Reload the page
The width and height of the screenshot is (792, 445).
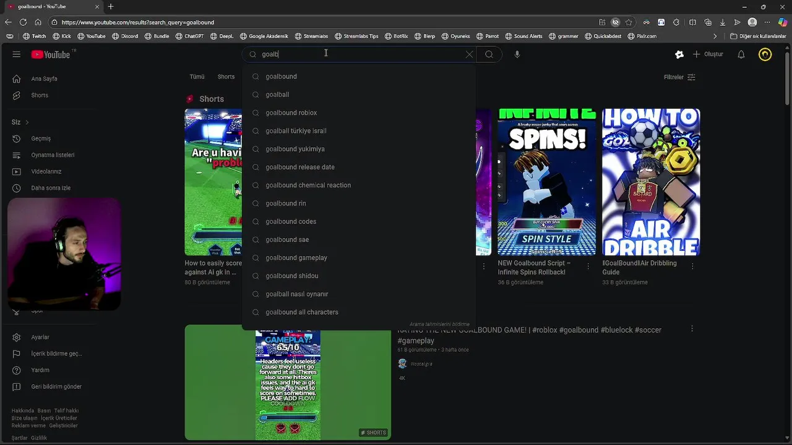tap(23, 22)
